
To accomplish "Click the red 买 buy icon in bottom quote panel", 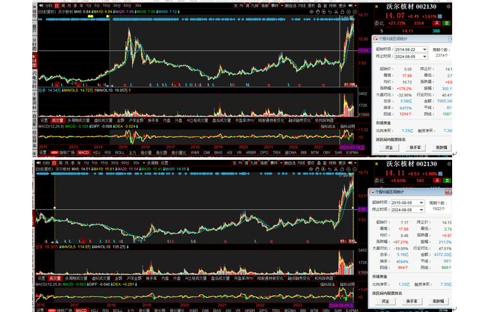I will pos(437,181).
